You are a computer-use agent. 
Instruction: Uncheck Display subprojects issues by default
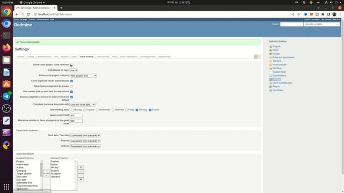click(71, 97)
